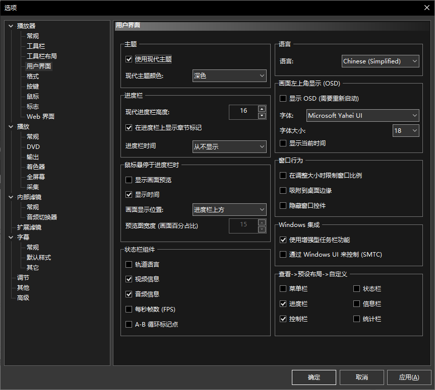Select 全屏幕 tree item
This screenshot has width=435, height=390.
(x=36, y=177)
